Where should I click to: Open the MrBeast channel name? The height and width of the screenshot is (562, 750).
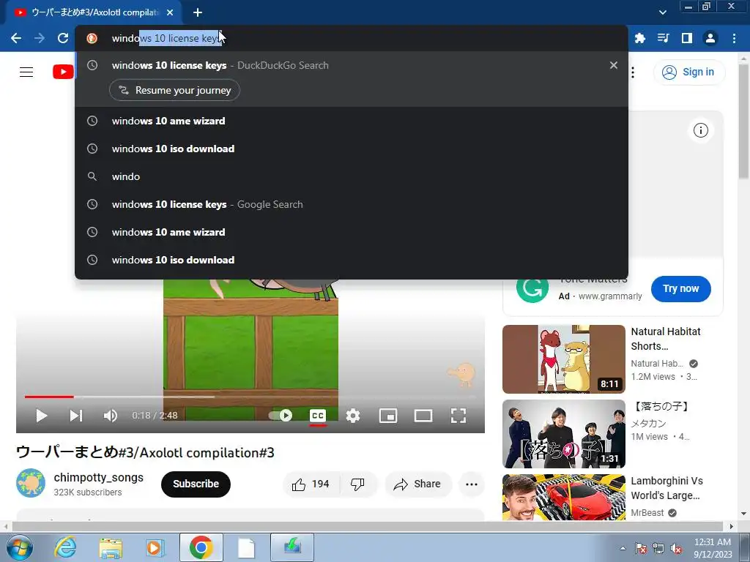647,513
